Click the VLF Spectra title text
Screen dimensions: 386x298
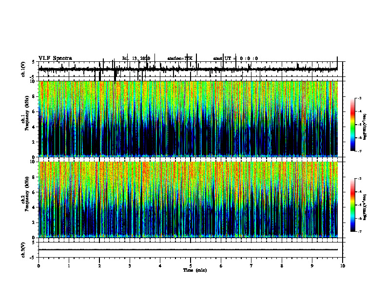56,58
